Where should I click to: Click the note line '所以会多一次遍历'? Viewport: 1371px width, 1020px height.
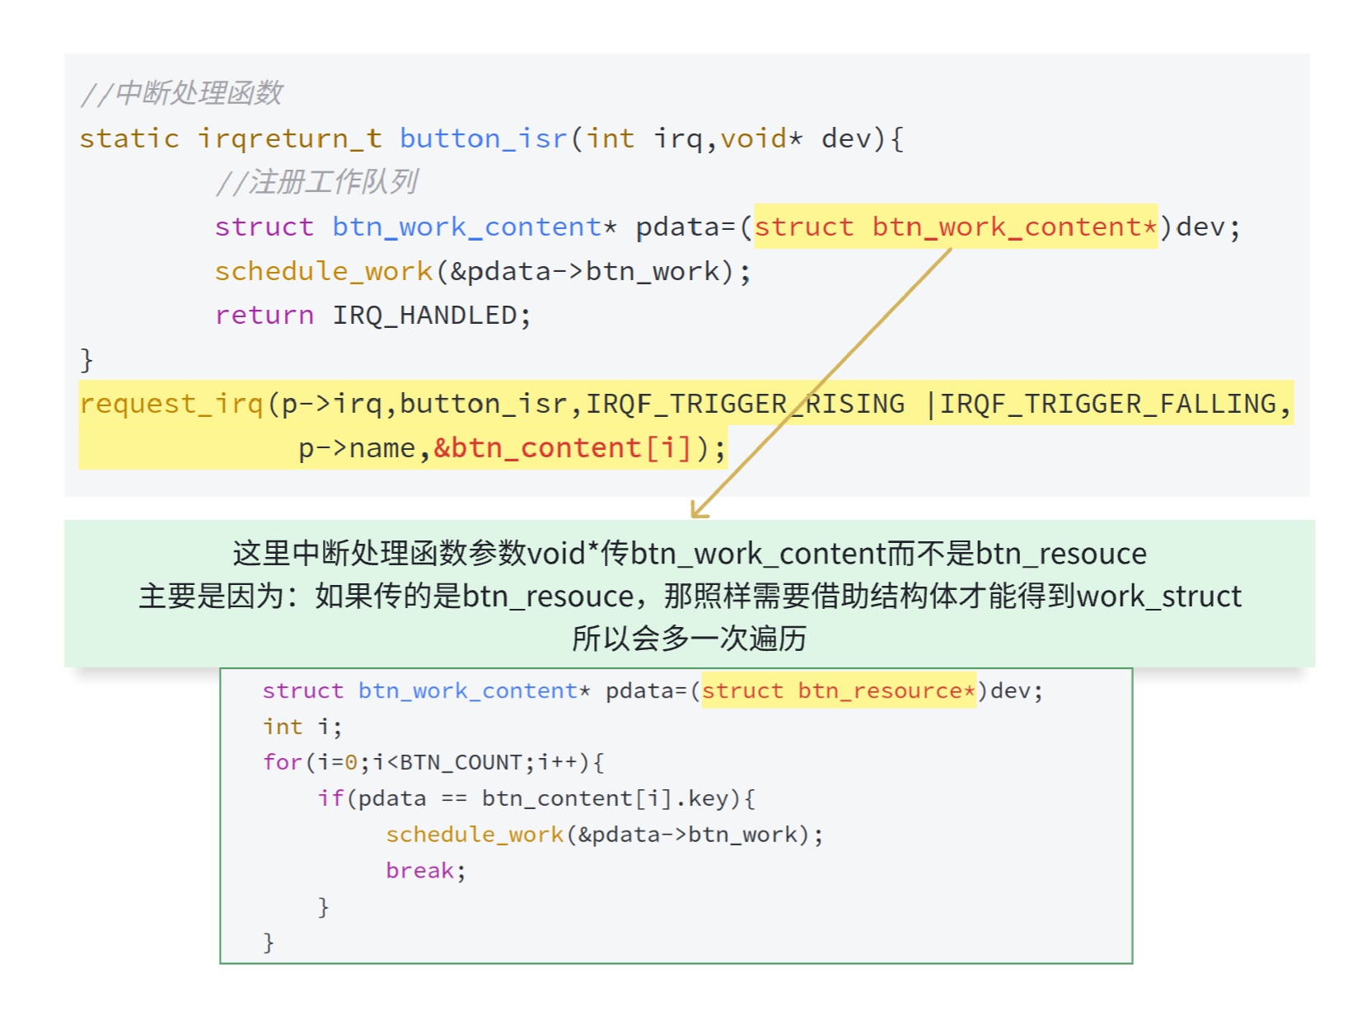690,639
